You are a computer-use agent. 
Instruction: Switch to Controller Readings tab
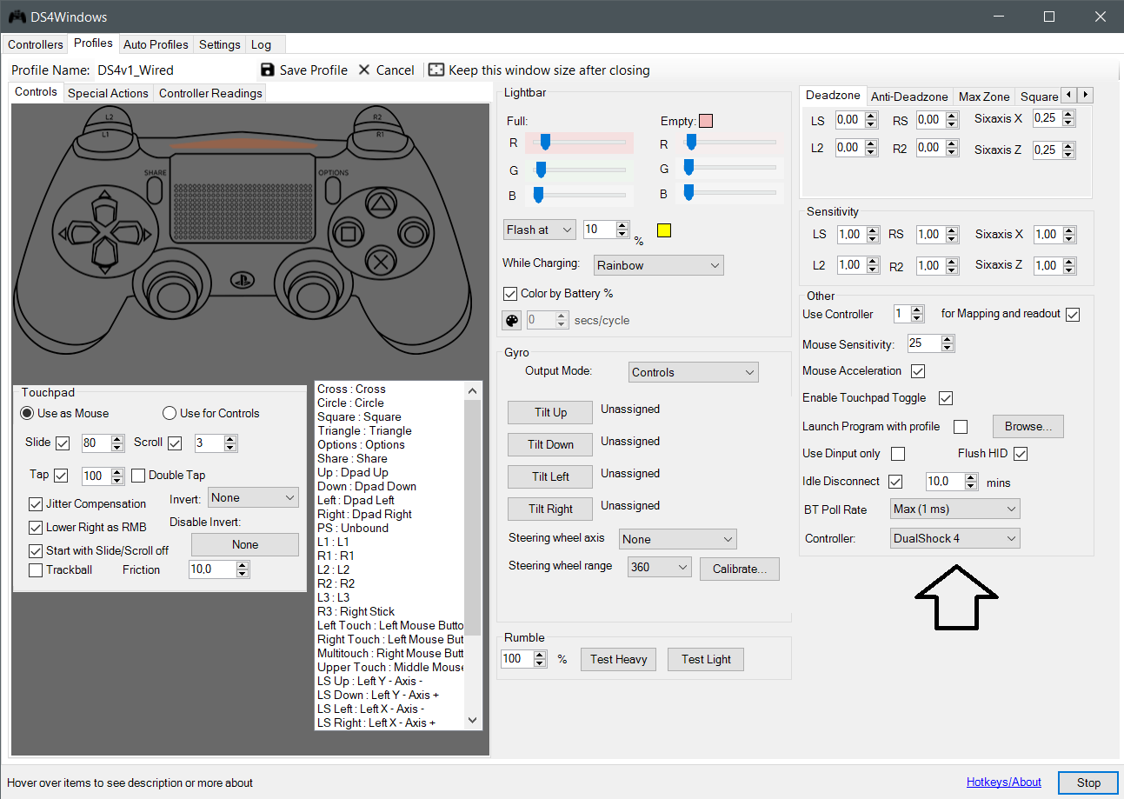pyautogui.click(x=210, y=93)
